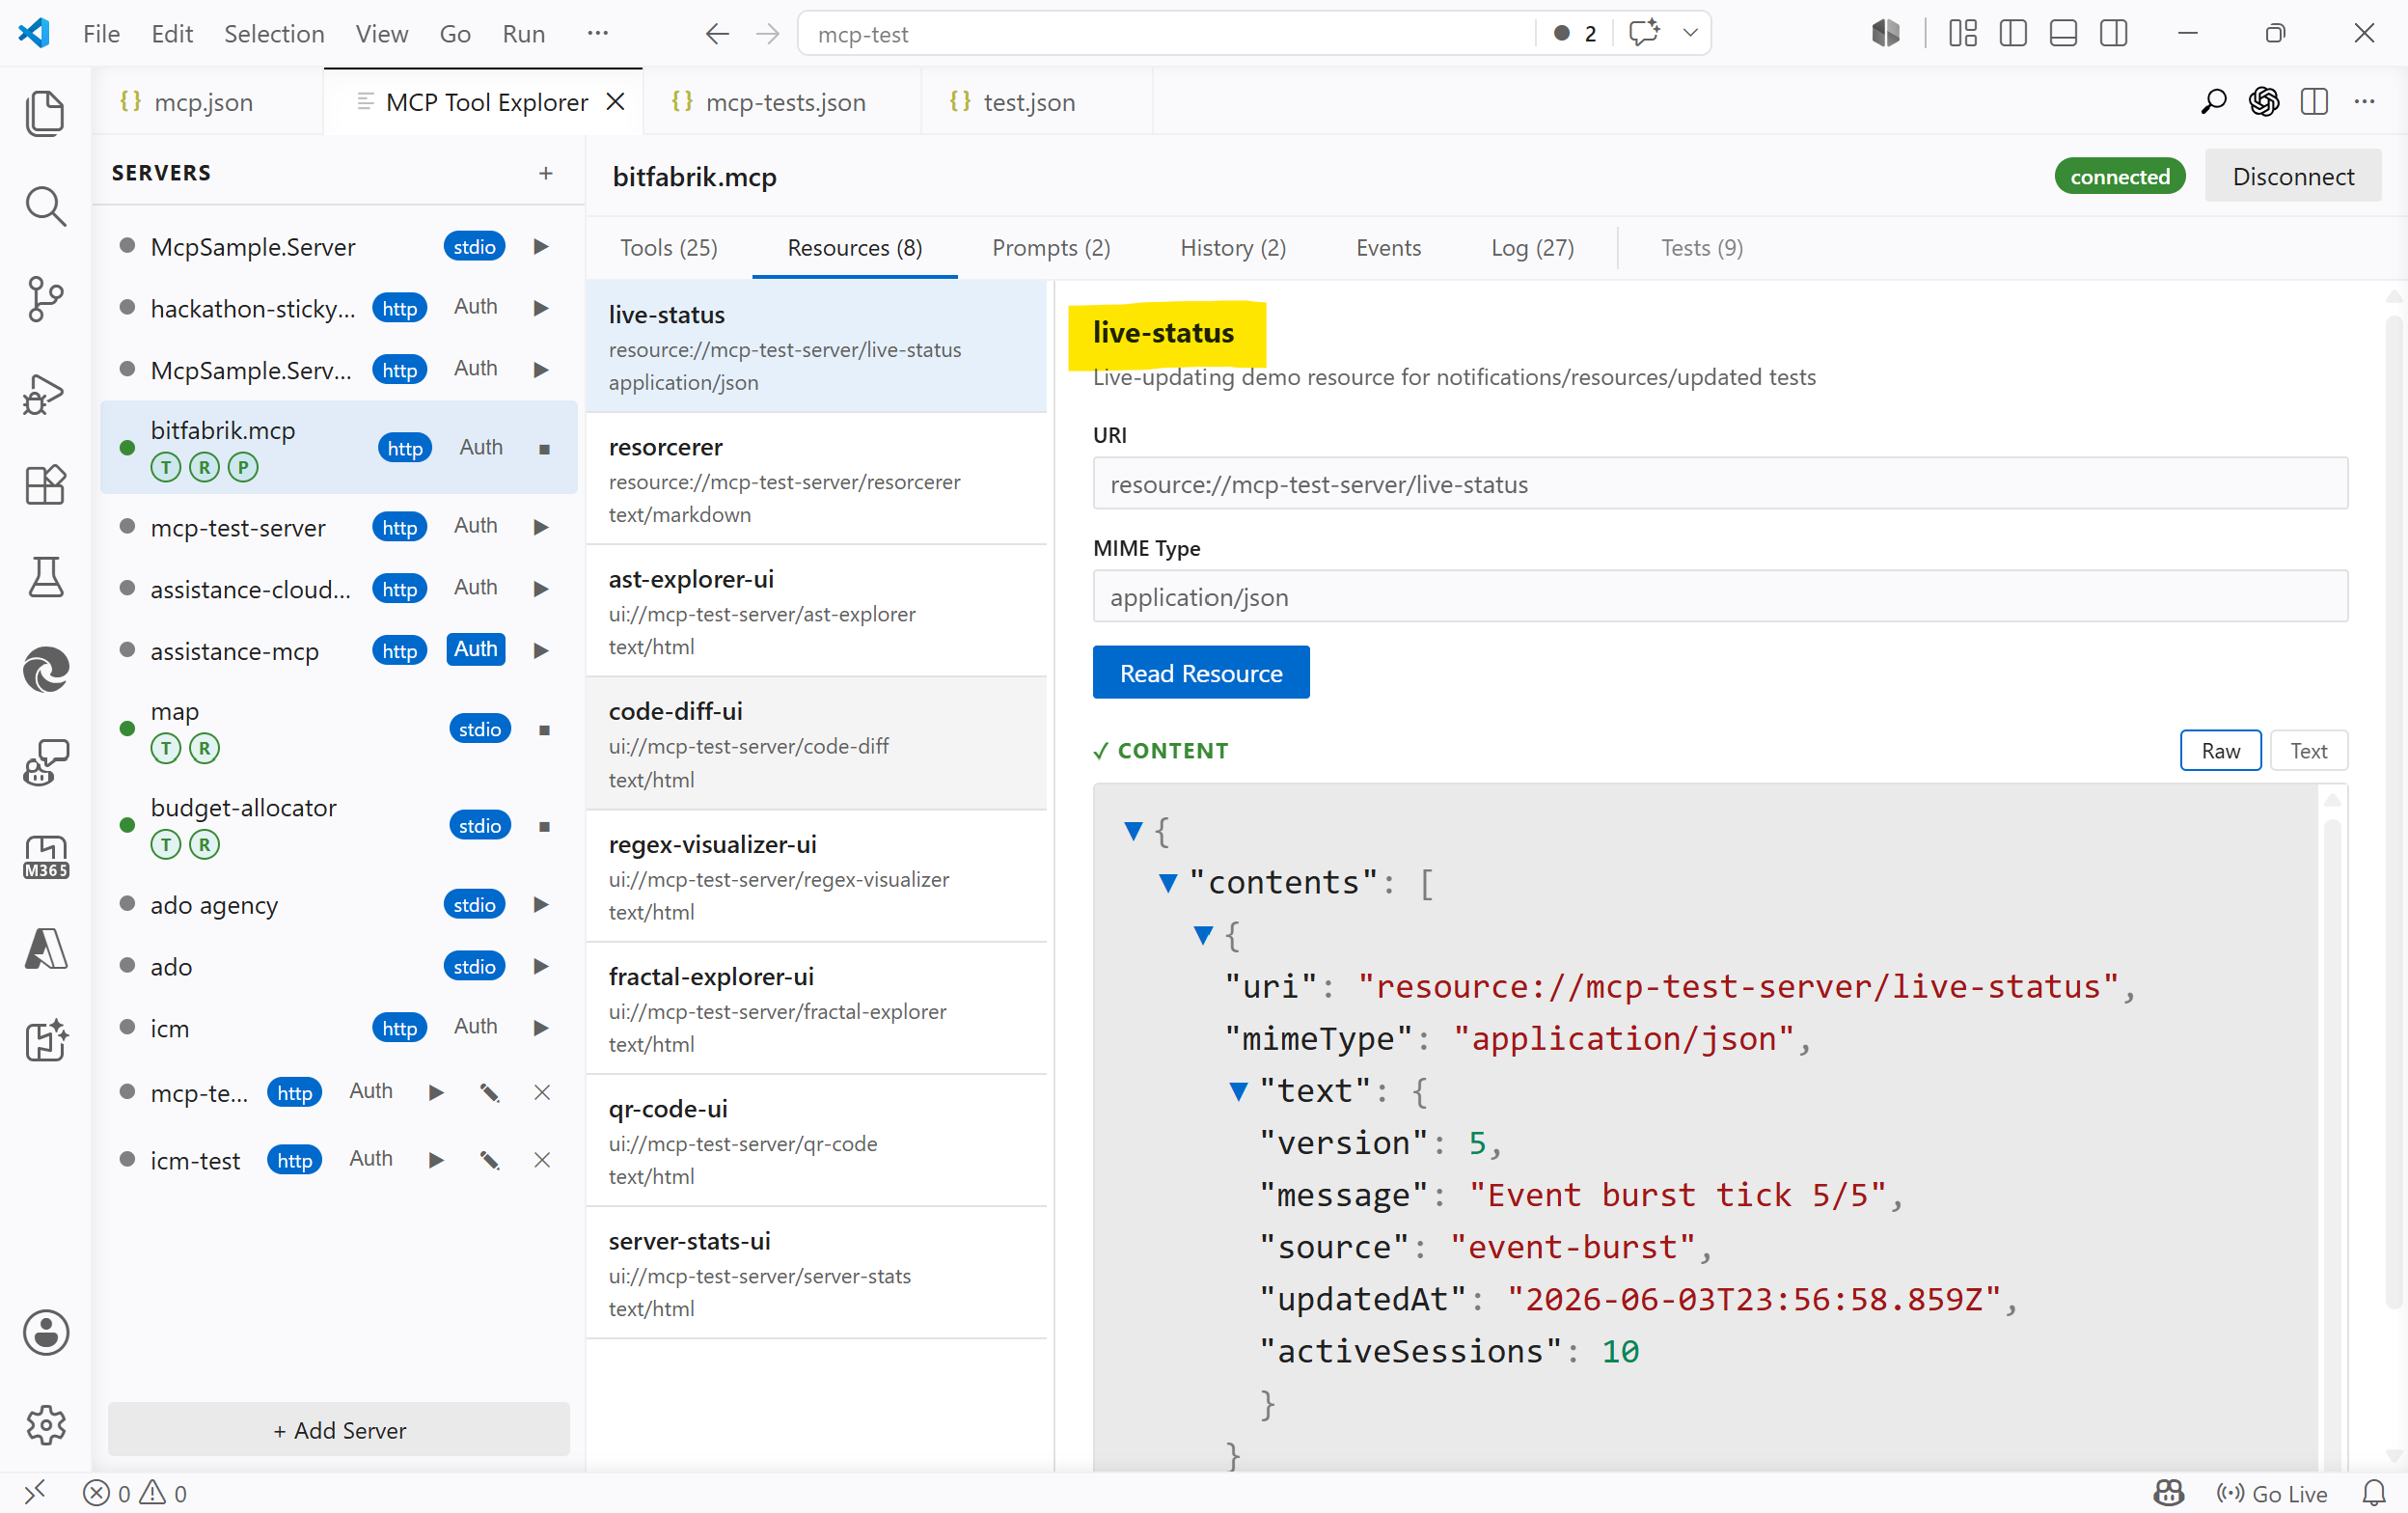Click the mcp-test command center search
The width and height of the screenshot is (2408, 1513).
click(x=1165, y=34)
